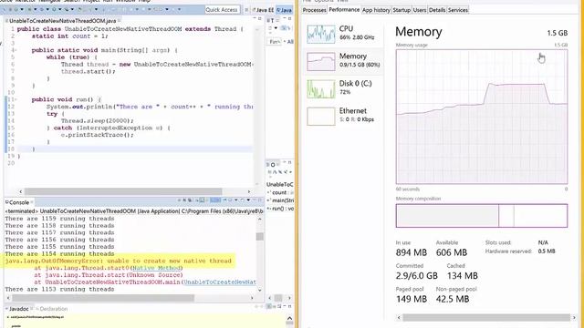Viewport: 584px width, 328px height.
Task: Collapse the main method fold at line 4
Action: (x=16, y=50)
